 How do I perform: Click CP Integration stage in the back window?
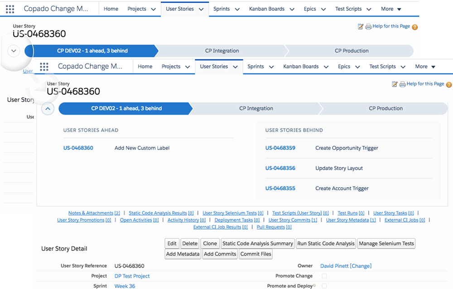pos(222,51)
